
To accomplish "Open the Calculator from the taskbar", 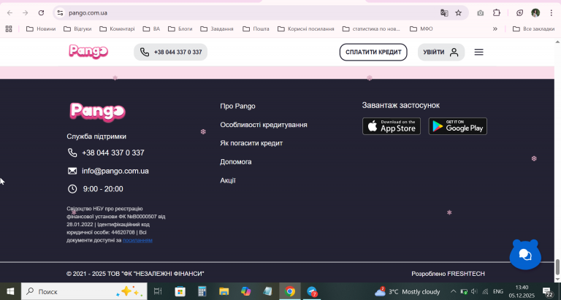I will point(202,291).
